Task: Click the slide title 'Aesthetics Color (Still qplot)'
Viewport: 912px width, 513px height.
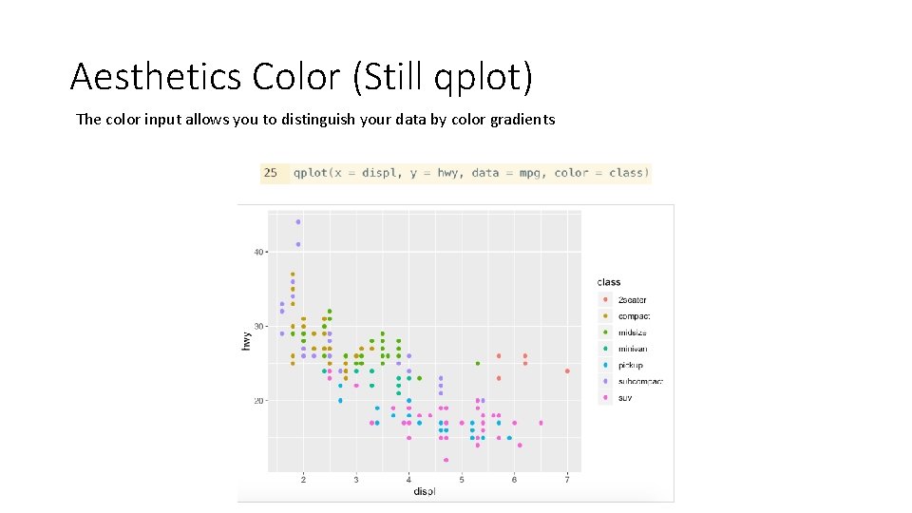Action: point(301,76)
